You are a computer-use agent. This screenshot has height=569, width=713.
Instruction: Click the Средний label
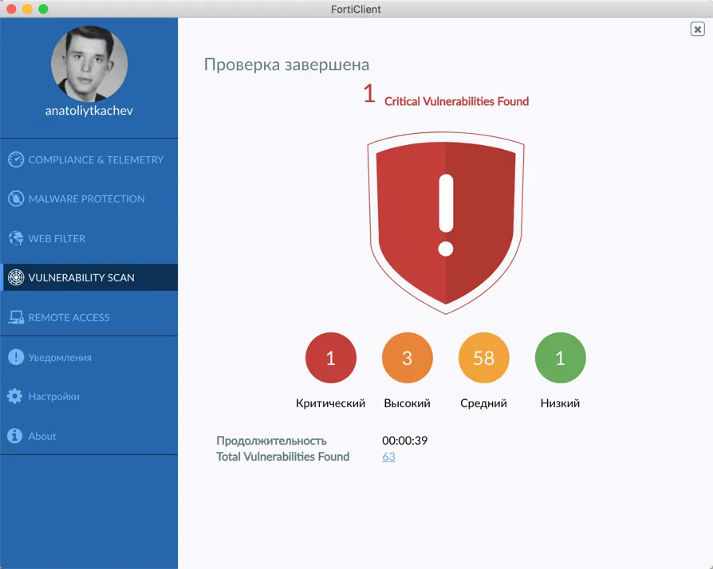tap(483, 403)
